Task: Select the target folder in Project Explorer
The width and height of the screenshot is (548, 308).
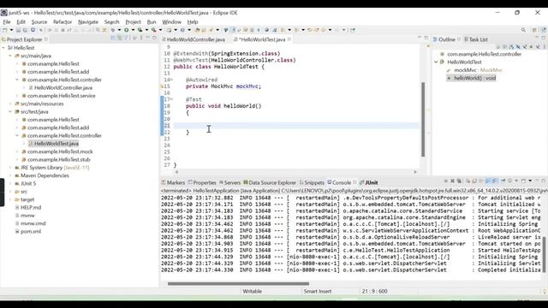Action: pos(27,199)
